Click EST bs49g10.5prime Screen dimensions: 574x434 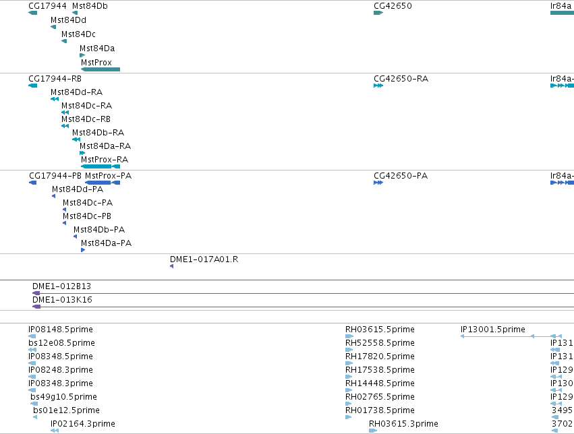(x=63, y=398)
